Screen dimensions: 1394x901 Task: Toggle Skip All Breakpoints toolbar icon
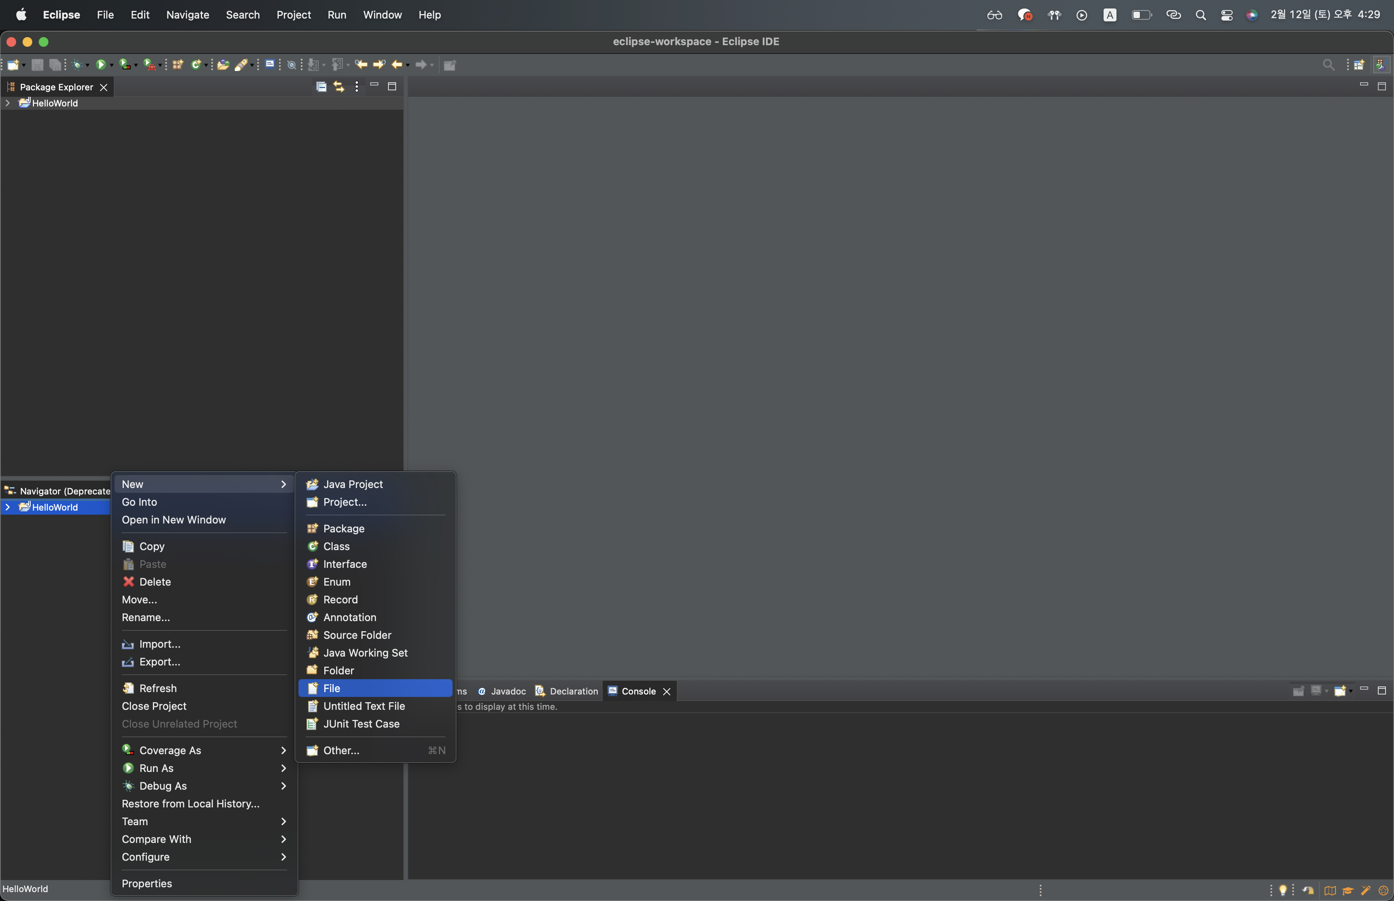click(x=291, y=65)
